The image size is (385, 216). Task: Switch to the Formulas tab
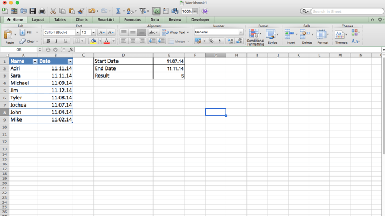(x=132, y=19)
